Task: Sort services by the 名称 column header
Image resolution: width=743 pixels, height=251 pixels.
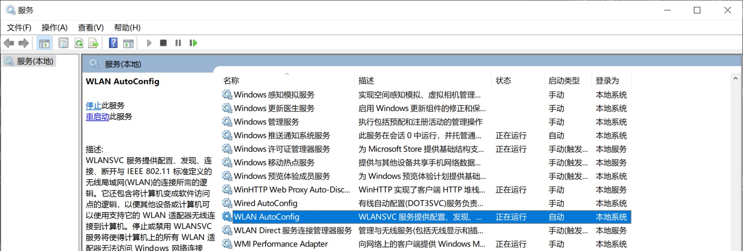Action: click(231, 81)
